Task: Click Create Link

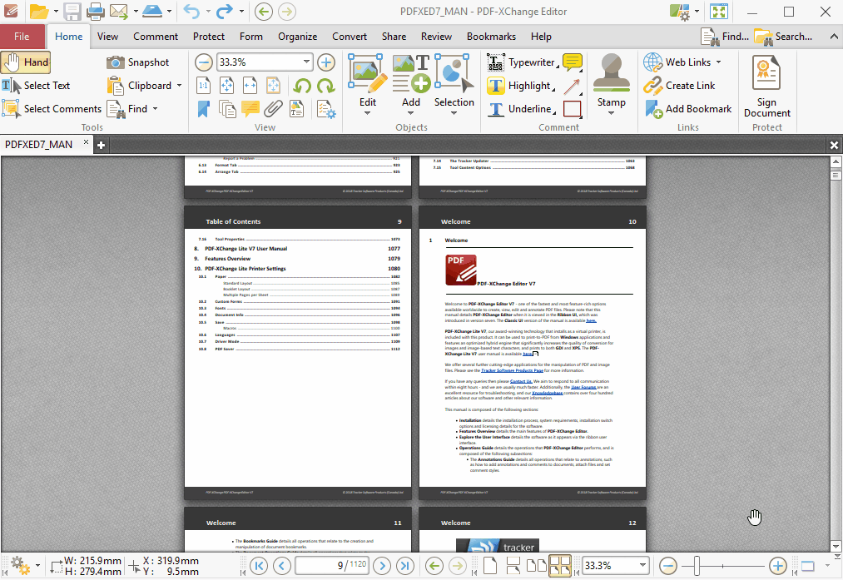Action: 679,86
